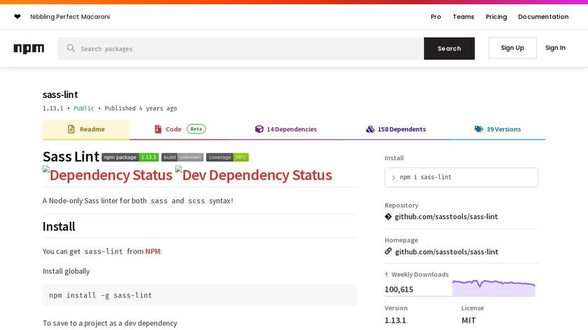
Task: Click the Published 4 years ago text
Action: tap(141, 108)
